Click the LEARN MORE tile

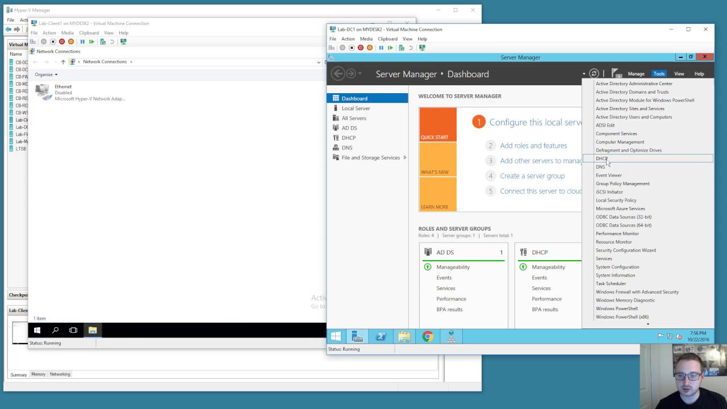[x=438, y=194]
